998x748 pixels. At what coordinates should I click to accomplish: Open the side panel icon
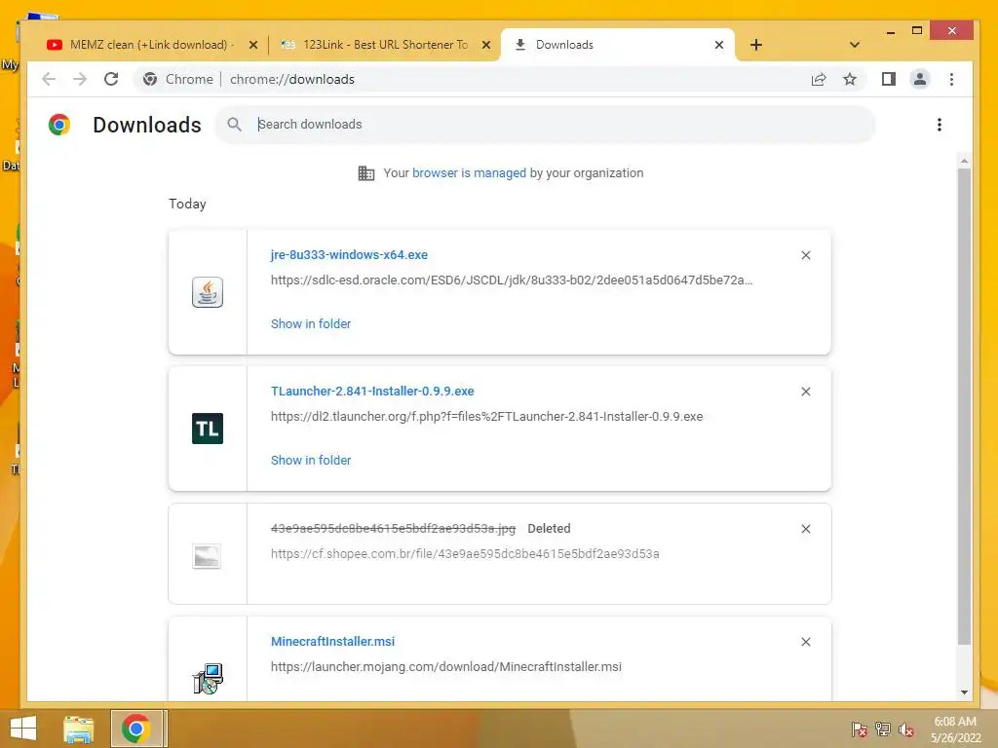pos(889,79)
